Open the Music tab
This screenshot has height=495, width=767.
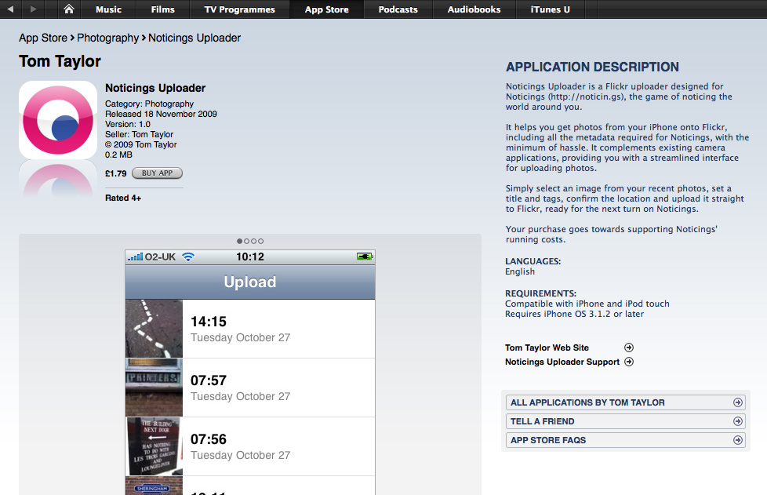[108, 9]
